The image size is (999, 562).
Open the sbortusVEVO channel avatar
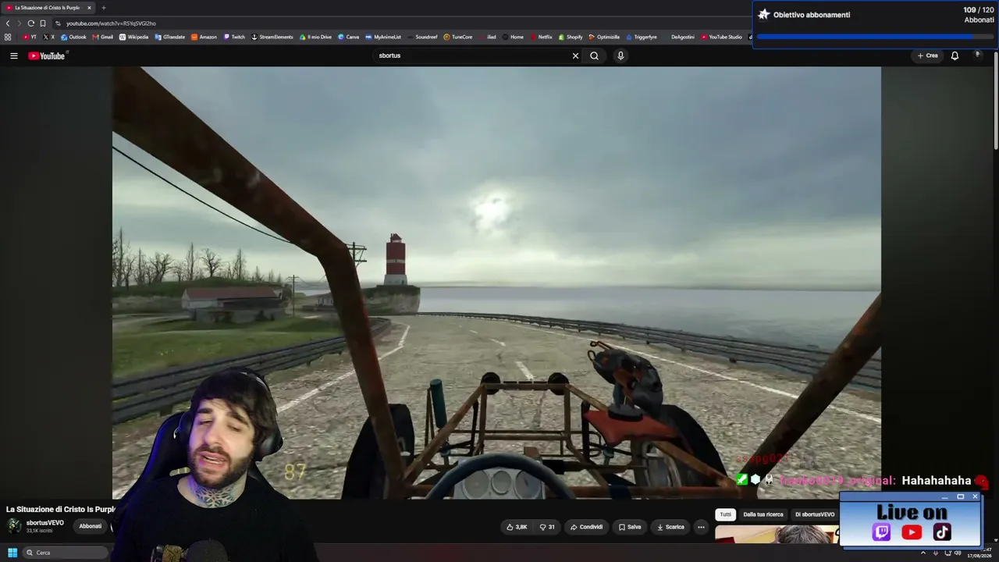14,526
